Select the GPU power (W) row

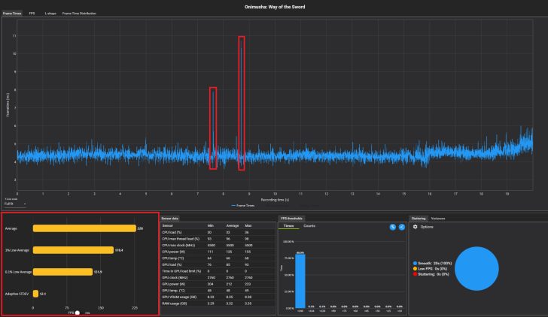(218, 284)
